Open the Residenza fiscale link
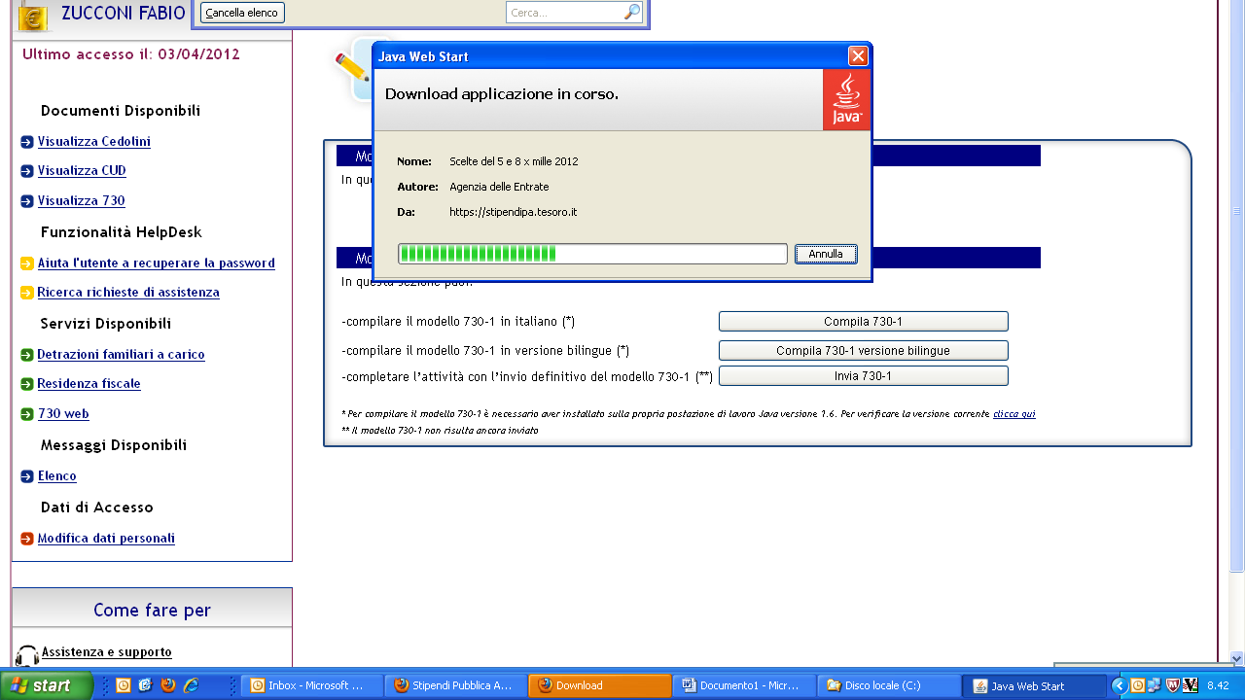This screenshot has width=1245, height=700. tap(89, 384)
